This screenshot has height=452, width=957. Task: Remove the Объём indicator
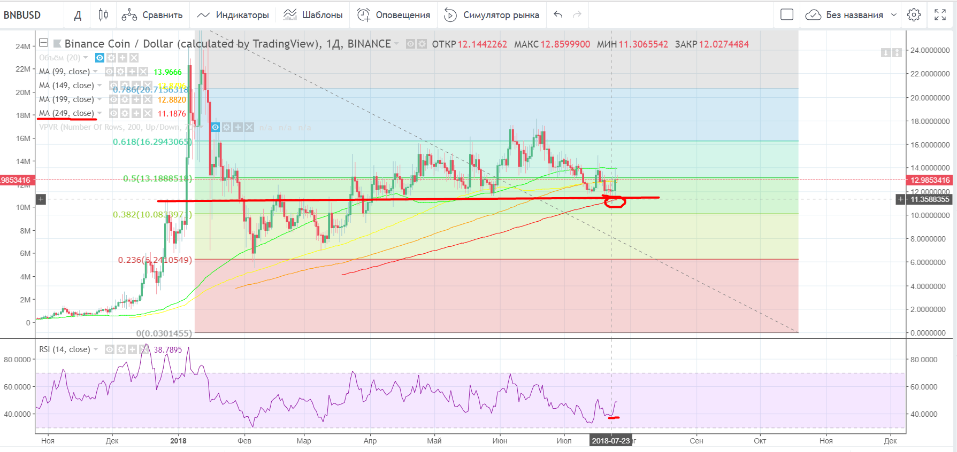point(134,58)
